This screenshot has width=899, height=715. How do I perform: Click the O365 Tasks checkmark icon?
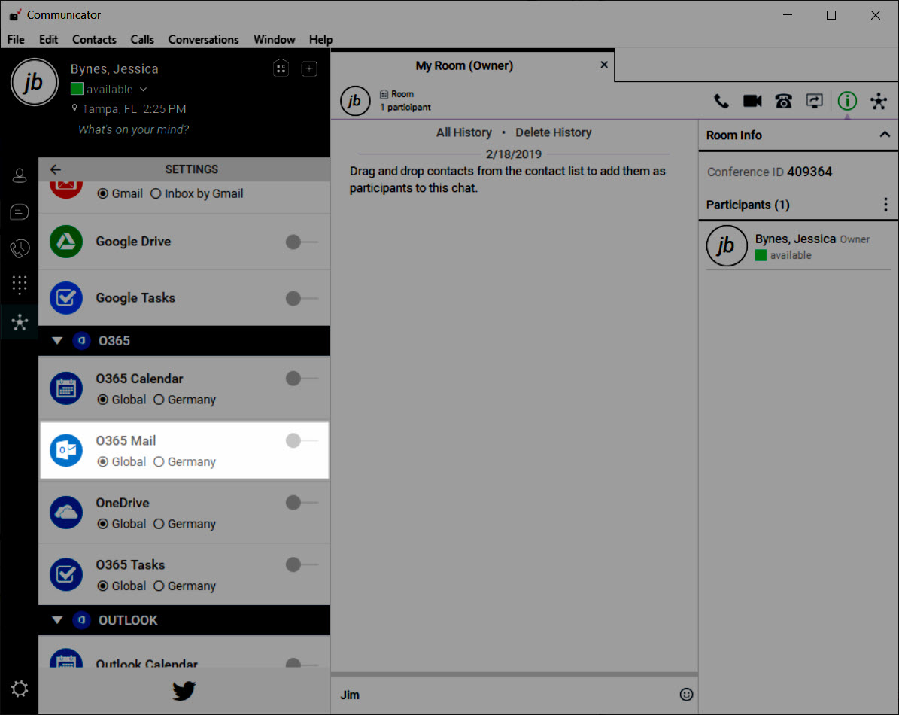[x=66, y=574]
